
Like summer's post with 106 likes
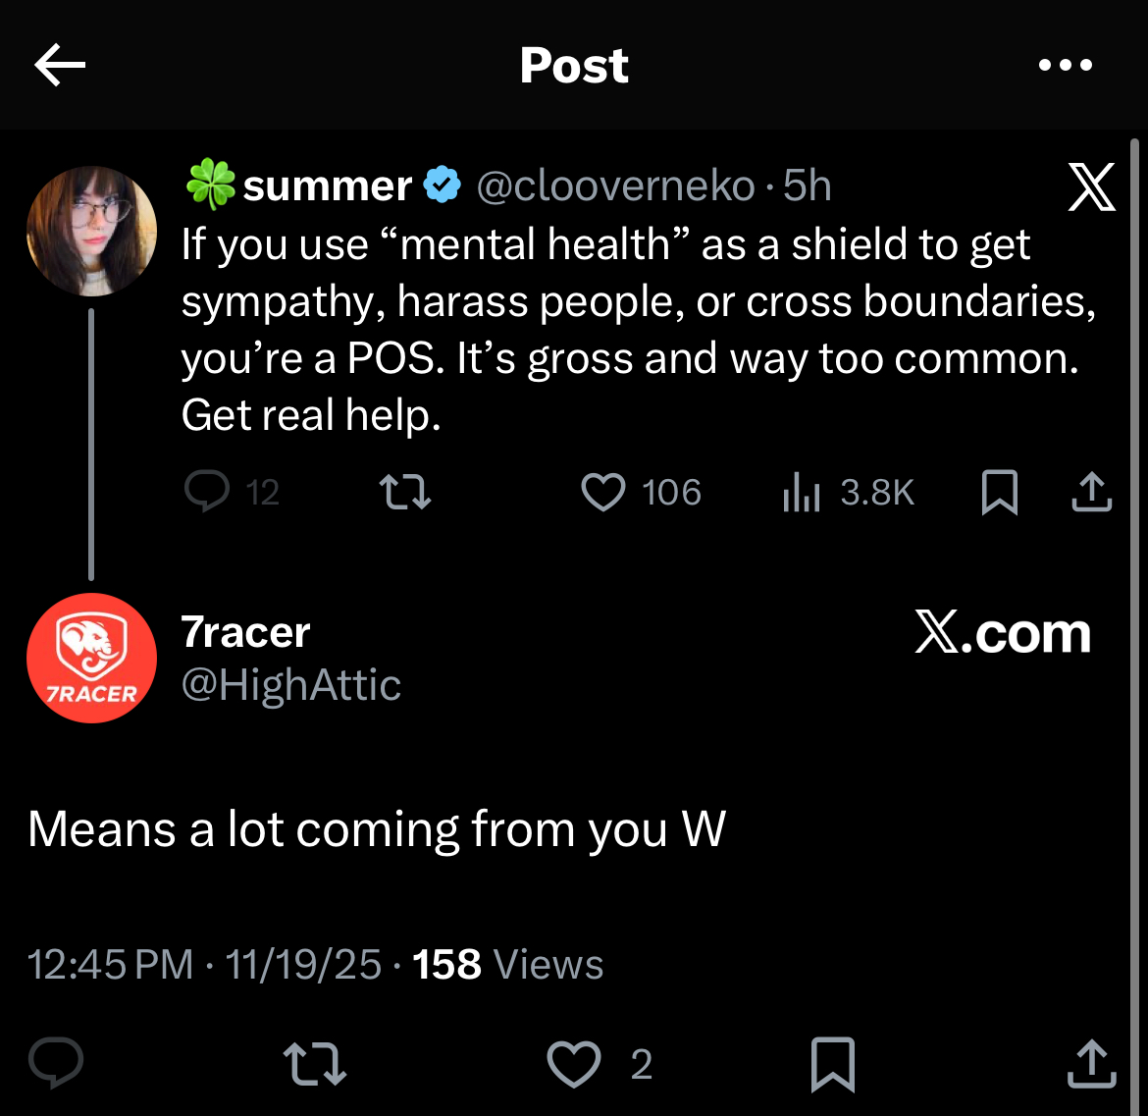point(641,492)
